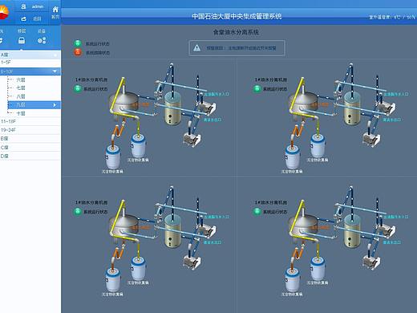Click the Home (首页) house icon
417x313 pixels.
pyautogui.click(x=55, y=10)
